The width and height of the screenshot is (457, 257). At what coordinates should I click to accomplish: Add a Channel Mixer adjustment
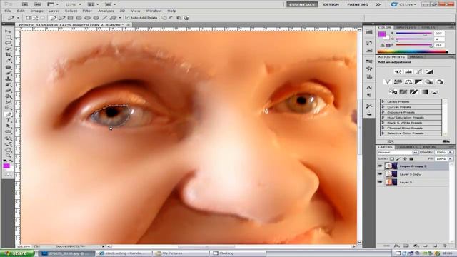point(440,82)
